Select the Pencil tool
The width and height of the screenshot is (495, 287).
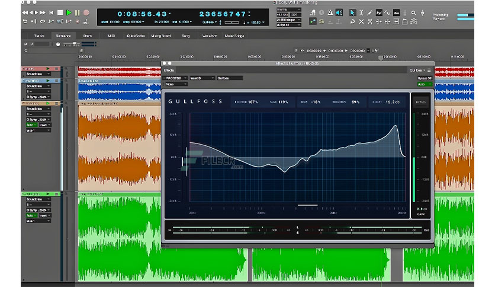(x=369, y=12)
